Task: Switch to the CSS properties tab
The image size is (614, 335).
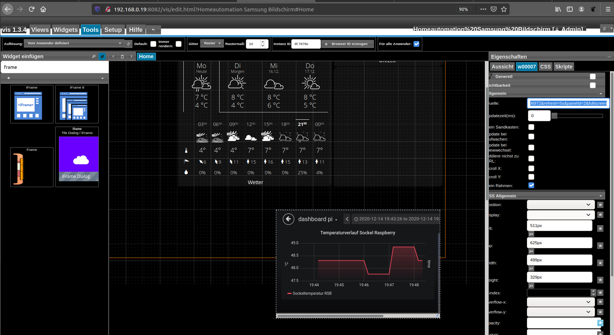Action: [x=545, y=67]
